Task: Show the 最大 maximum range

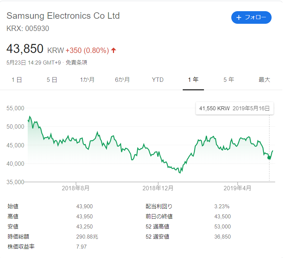Action: pos(264,80)
